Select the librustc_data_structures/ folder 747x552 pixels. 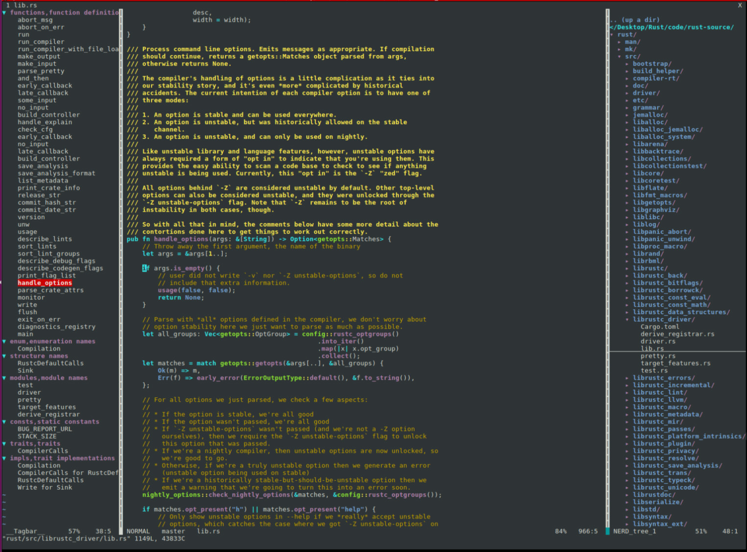click(681, 312)
